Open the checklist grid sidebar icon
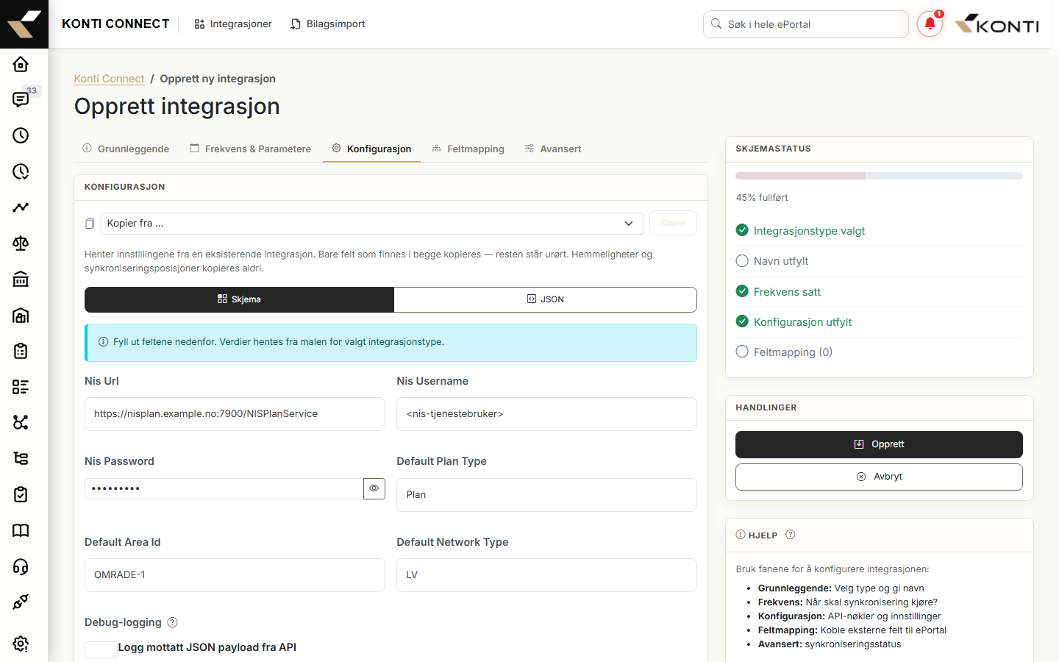 coord(21,387)
